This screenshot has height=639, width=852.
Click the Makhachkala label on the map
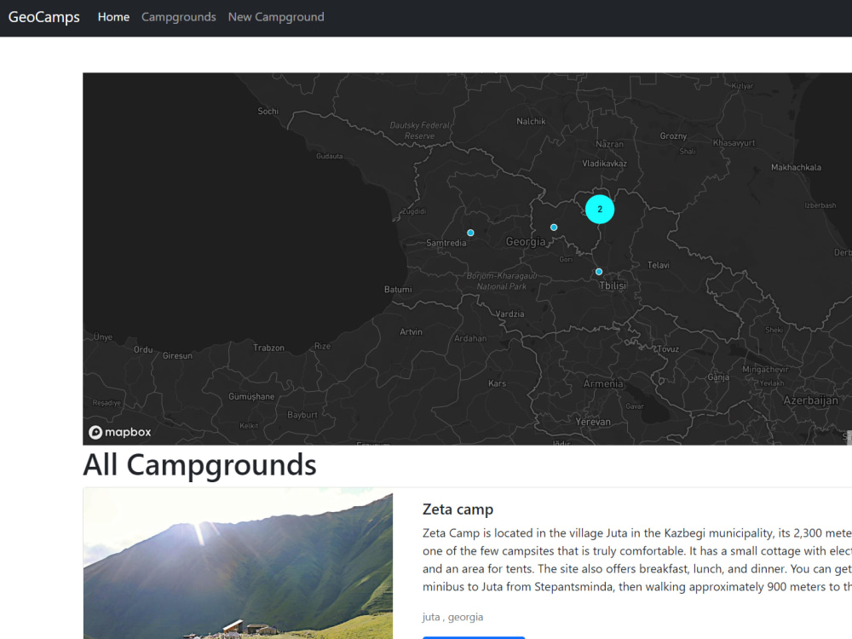coord(796,167)
